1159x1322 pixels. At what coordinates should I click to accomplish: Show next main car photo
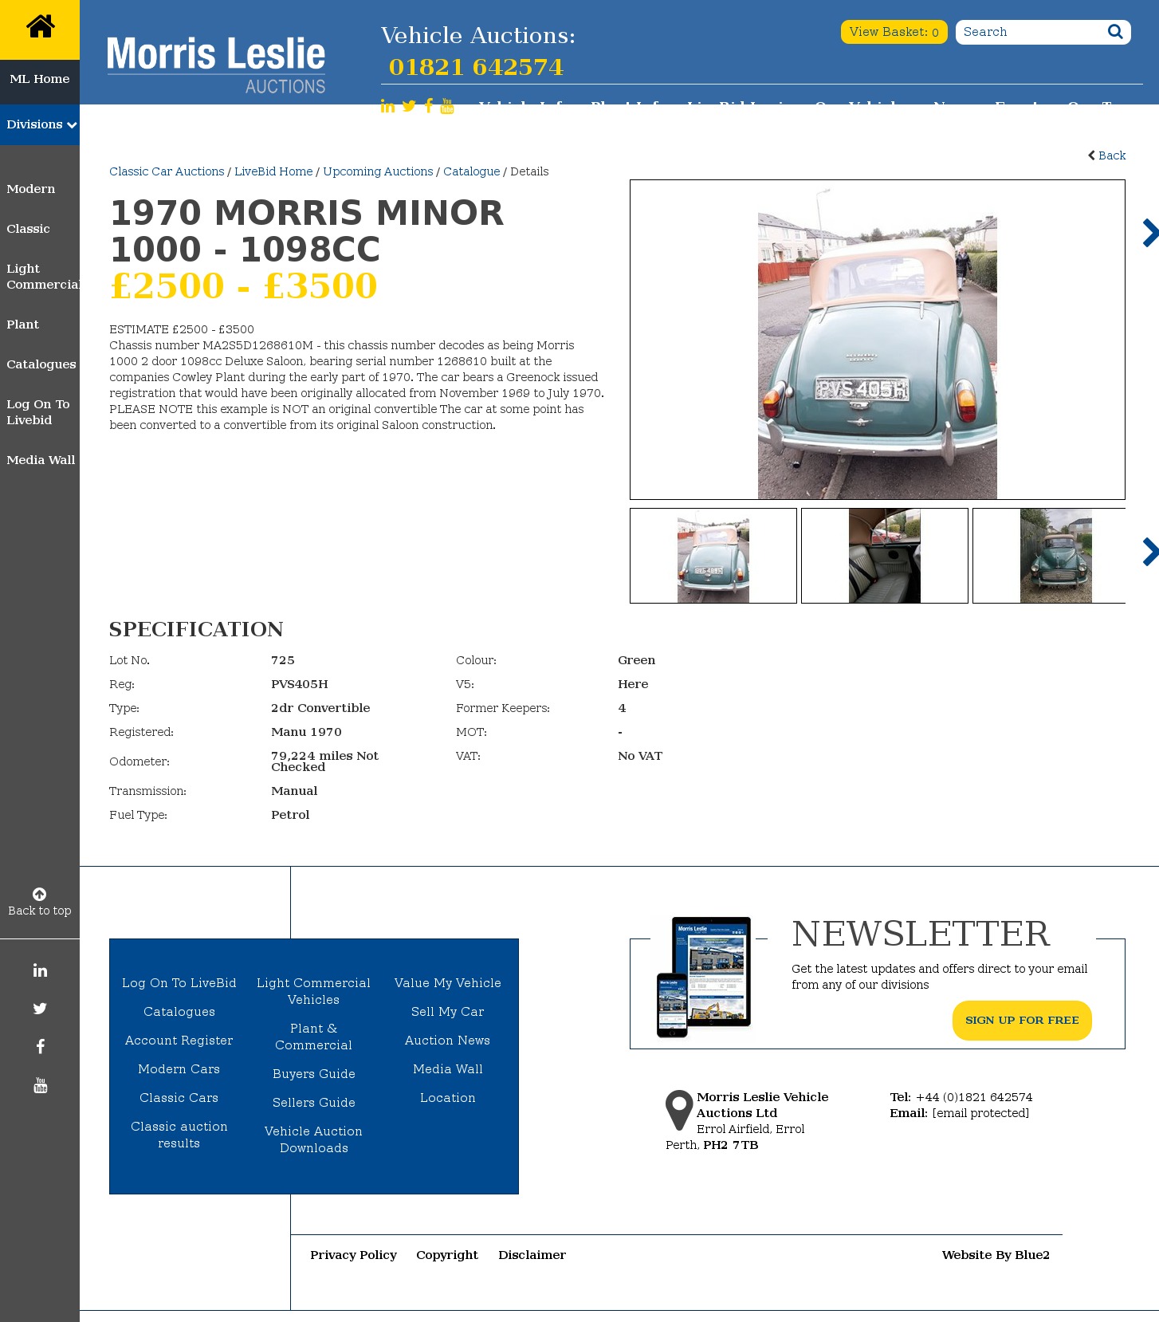(x=1149, y=233)
